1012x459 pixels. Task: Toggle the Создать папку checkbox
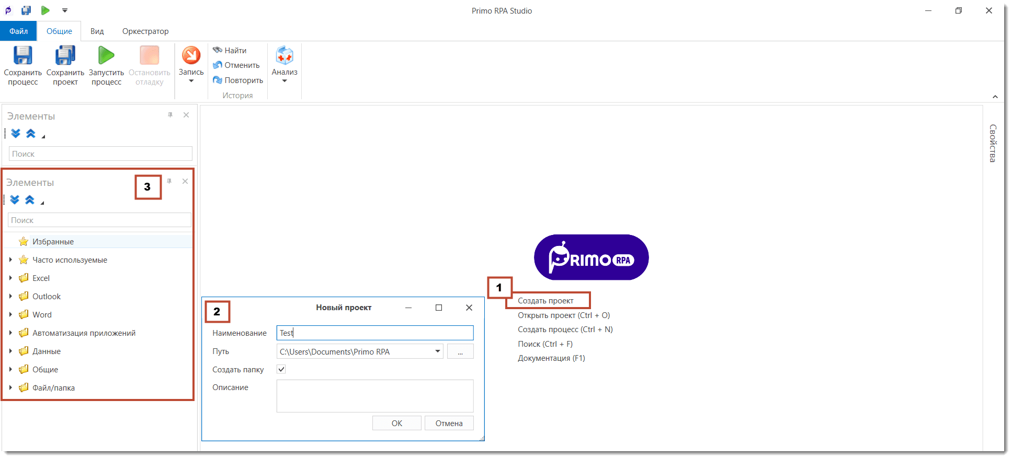click(x=281, y=369)
